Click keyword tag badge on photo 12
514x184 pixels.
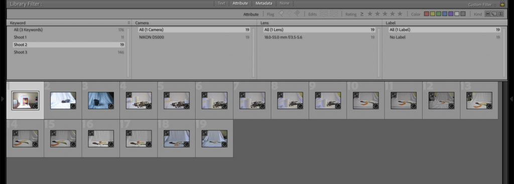[x=452, y=106]
